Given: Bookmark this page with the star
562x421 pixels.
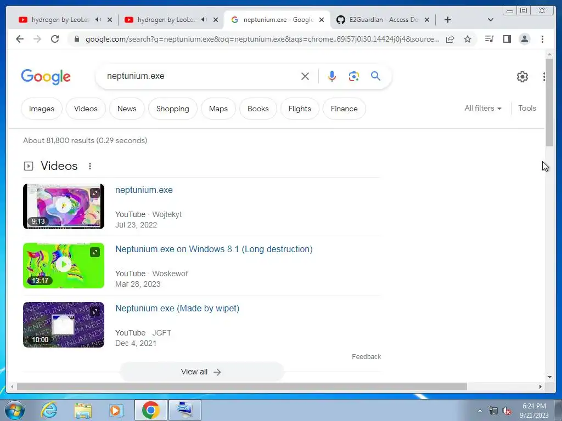Looking at the screenshot, I should point(468,39).
